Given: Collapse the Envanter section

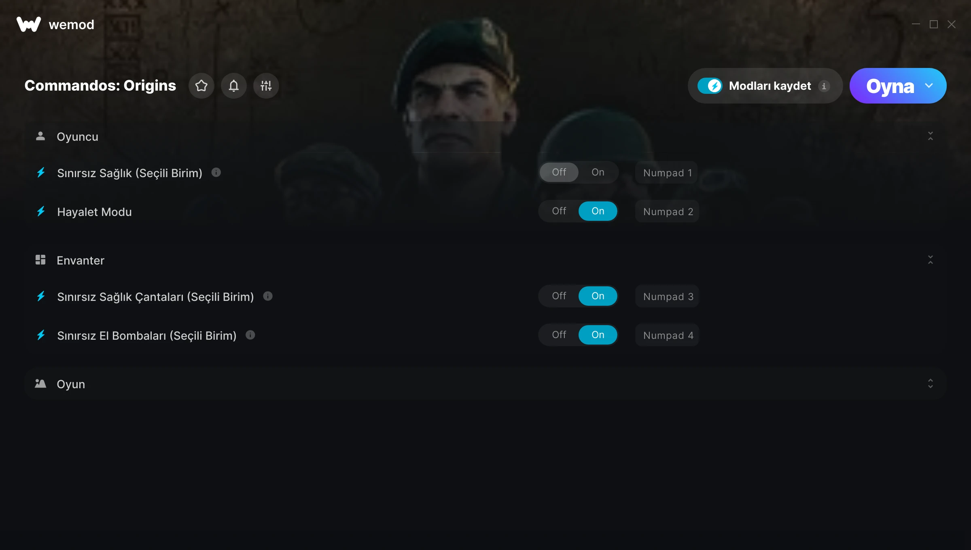Looking at the screenshot, I should click(x=930, y=260).
